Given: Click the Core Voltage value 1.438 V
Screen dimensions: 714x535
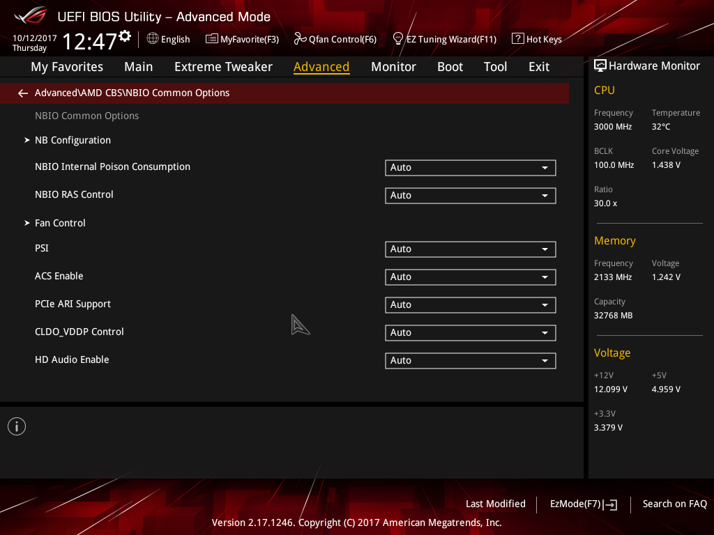Looking at the screenshot, I should (666, 165).
